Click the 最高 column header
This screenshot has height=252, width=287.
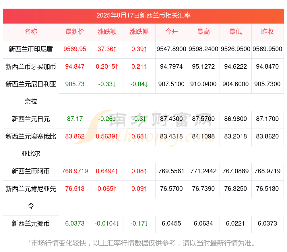(x=203, y=32)
